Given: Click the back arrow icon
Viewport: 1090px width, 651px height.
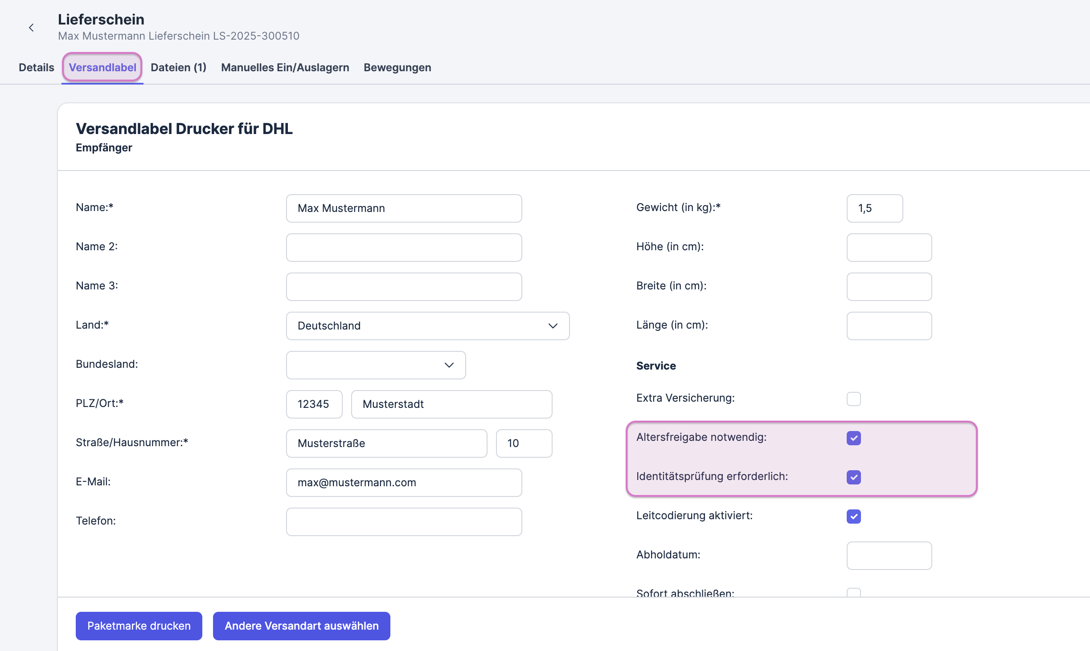Looking at the screenshot, I should (x=31, y=28).
